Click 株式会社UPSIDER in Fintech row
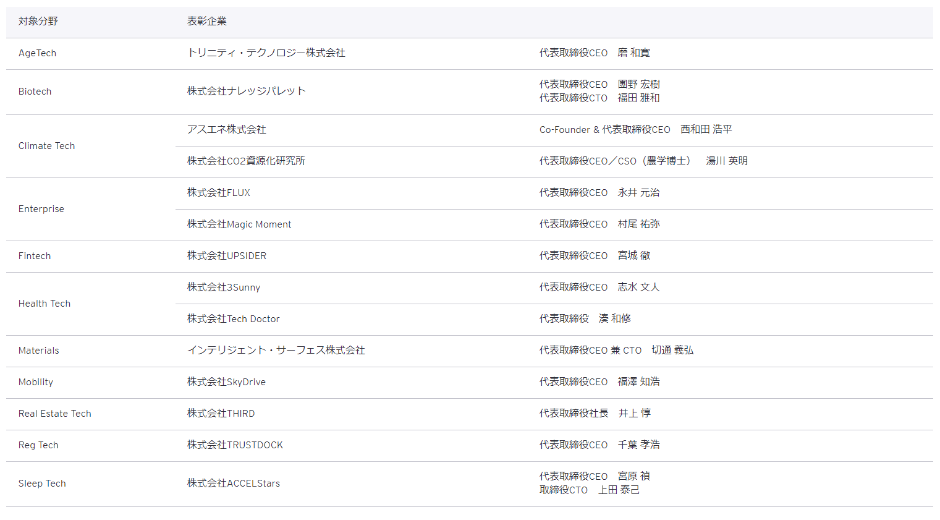Image resolution: width=940 pixels, height=520 pixels. (227, 256)
